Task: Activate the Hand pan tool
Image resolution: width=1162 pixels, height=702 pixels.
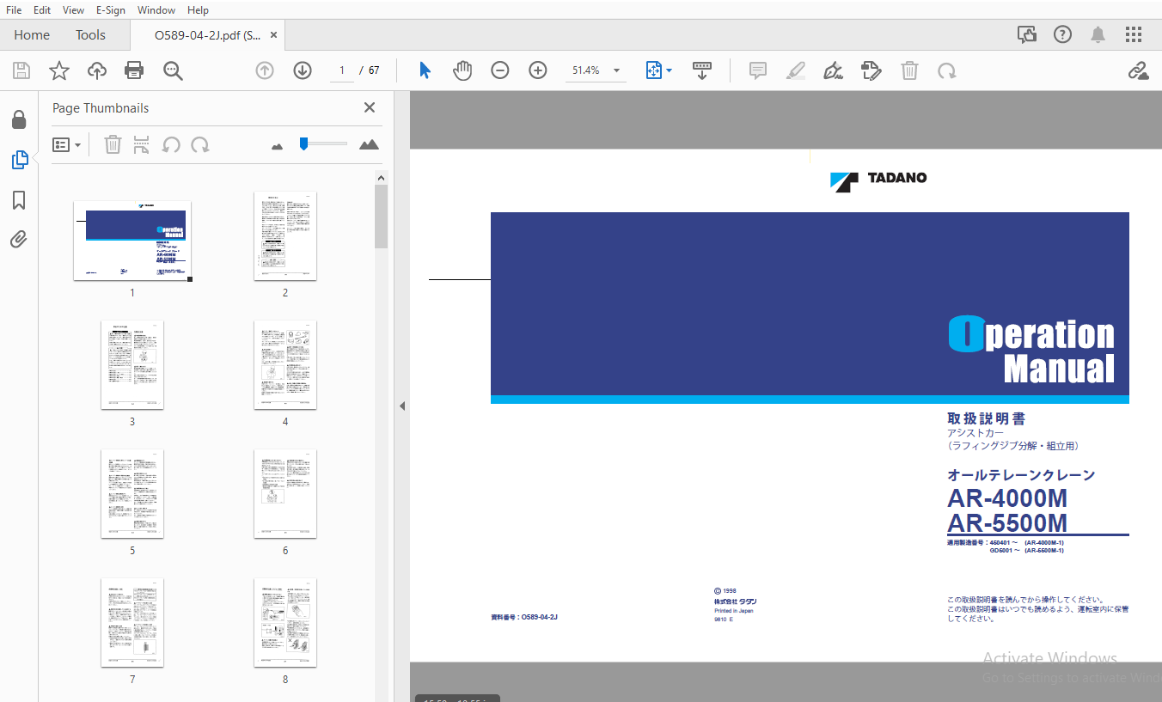Action: pos(462,70)
